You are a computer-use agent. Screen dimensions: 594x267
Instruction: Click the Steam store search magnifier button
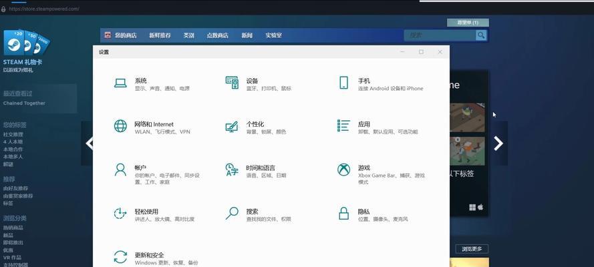coord(482,35)
